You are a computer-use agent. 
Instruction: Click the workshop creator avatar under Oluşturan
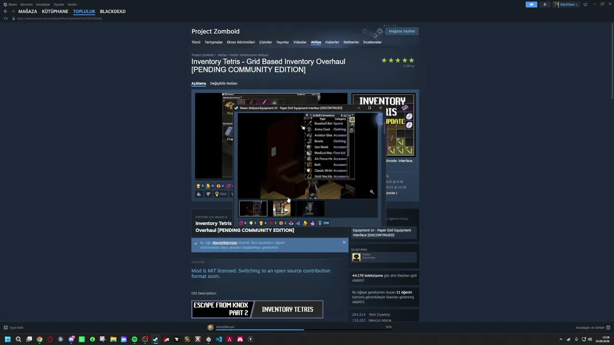356,257
